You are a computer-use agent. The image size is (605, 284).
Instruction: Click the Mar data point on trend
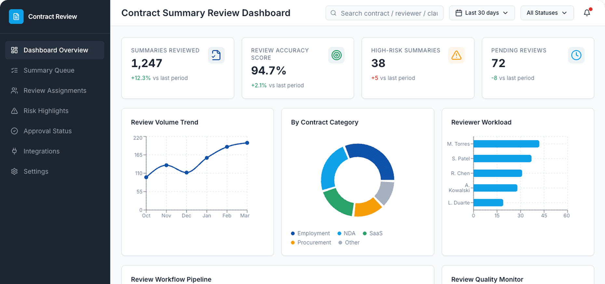[x=247, y=143]
